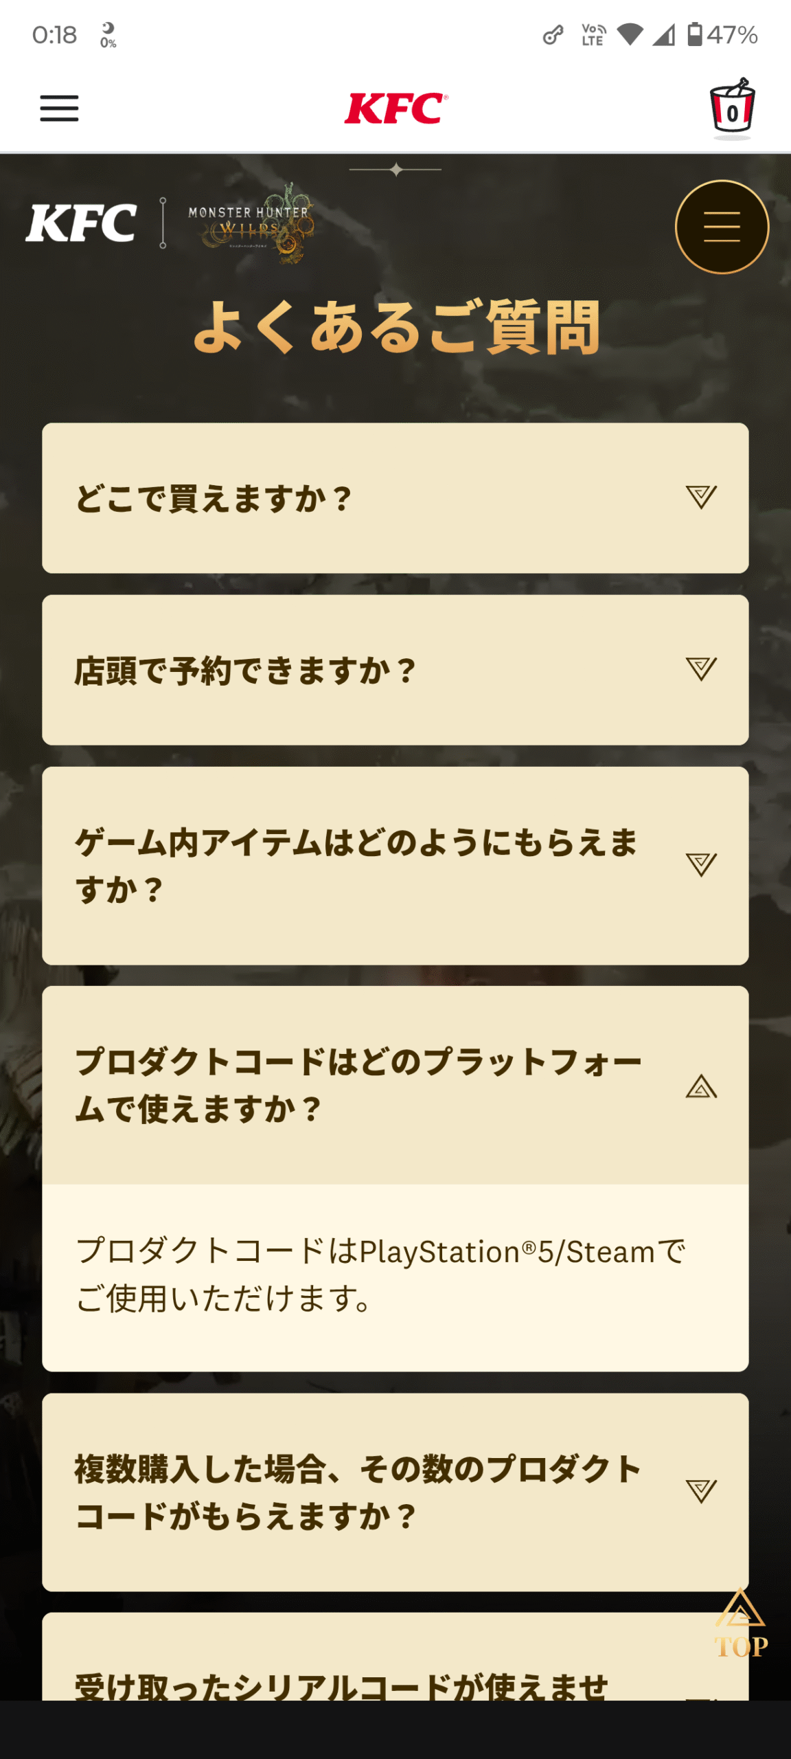791x1759 pixels.
Task: Tap the 店頭で予約できますか？ question text
Action: 245,671
